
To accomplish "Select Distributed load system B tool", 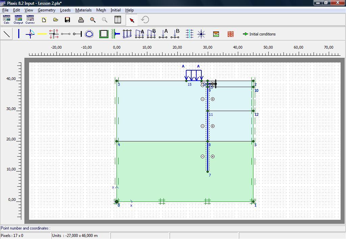I will click(151, 34).
